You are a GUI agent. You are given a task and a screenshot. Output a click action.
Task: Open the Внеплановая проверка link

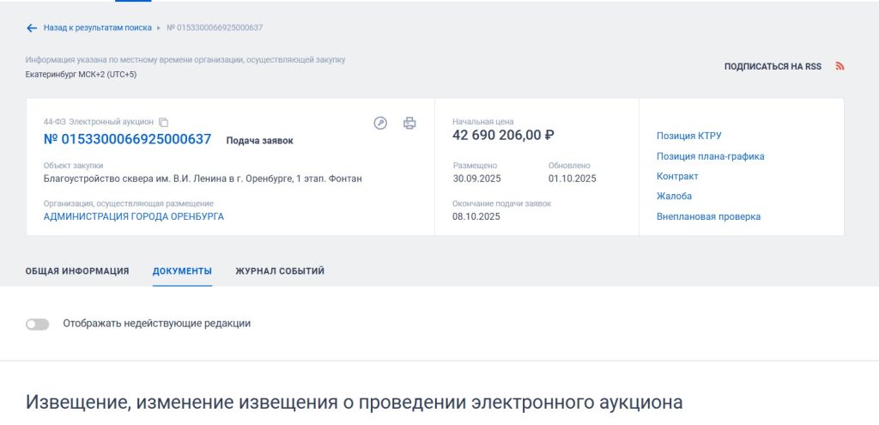coord(708,216)
